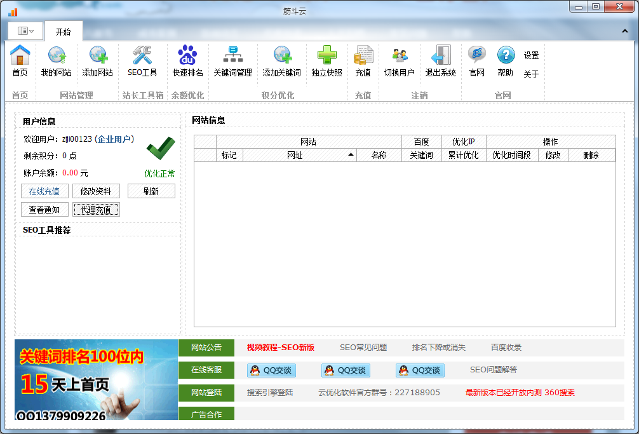Click the 关键词排名 advertisement banner
Screen dimensions: 639x434
point(97,379)
